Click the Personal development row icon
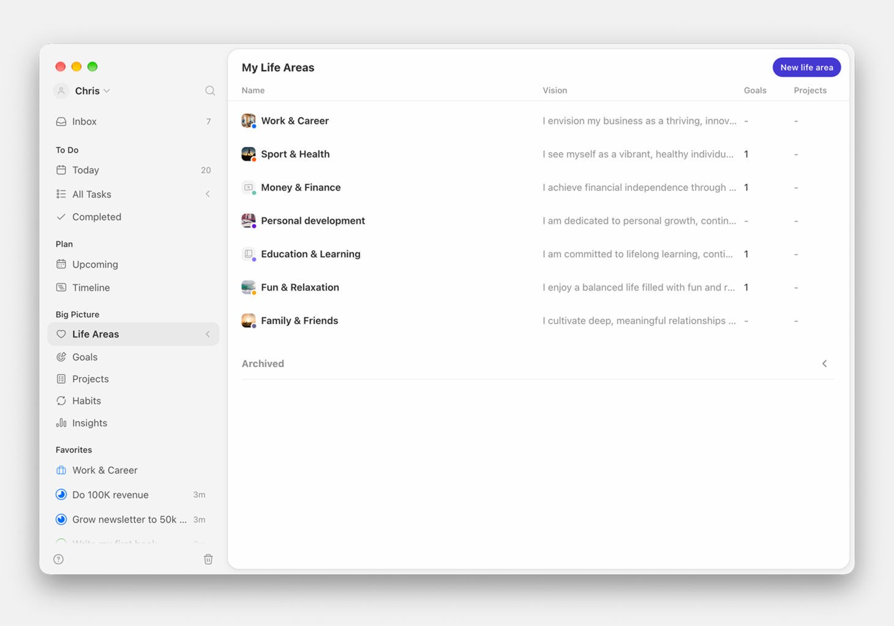This screenshot has width=894, height=626. [x=249, y=221]
